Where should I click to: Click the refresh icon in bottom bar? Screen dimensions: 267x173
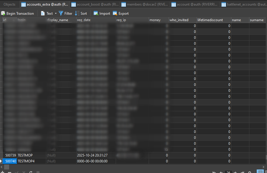[x=31, y=172]
